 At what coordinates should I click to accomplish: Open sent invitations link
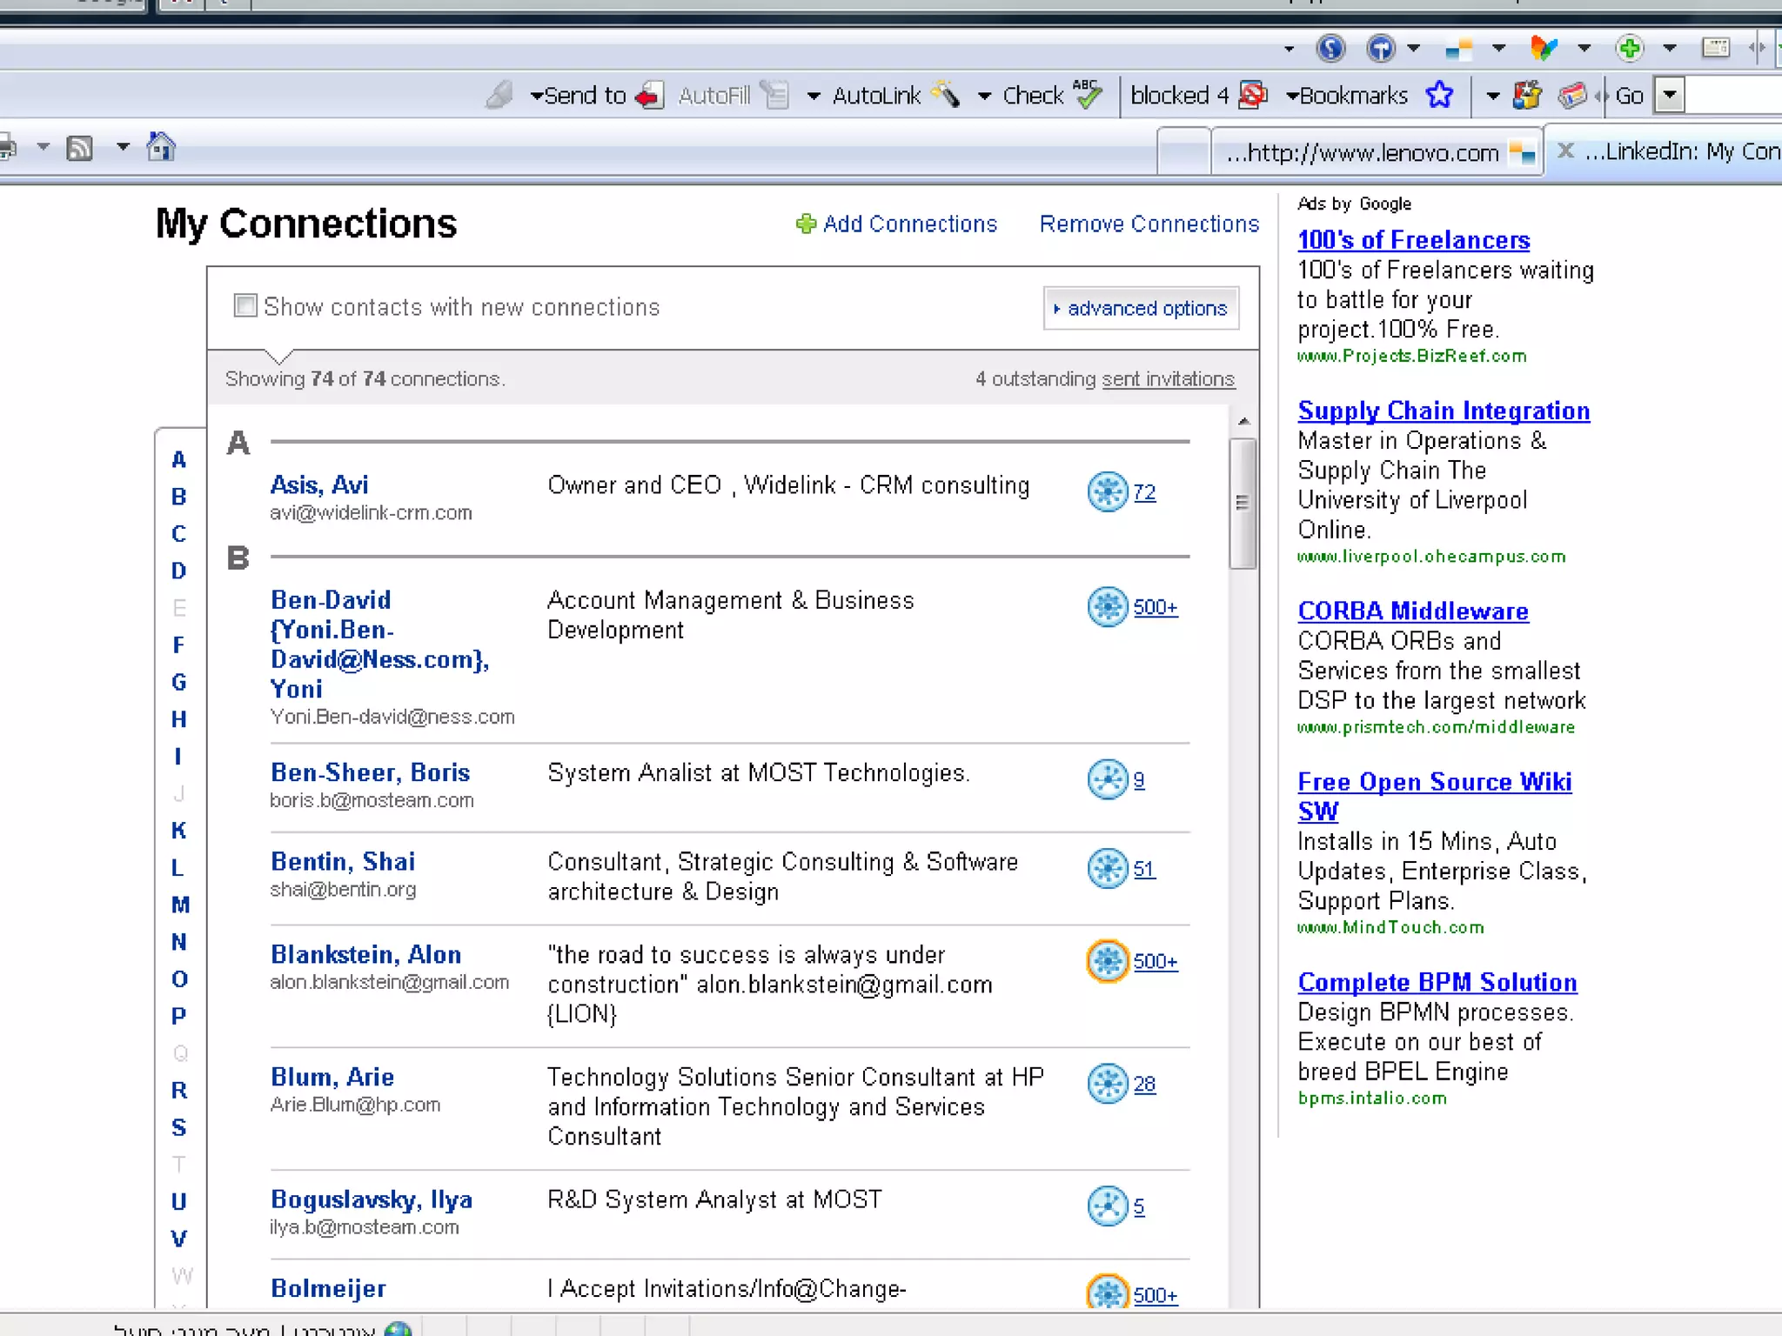pyautogui.click(x=1168, y=379)
